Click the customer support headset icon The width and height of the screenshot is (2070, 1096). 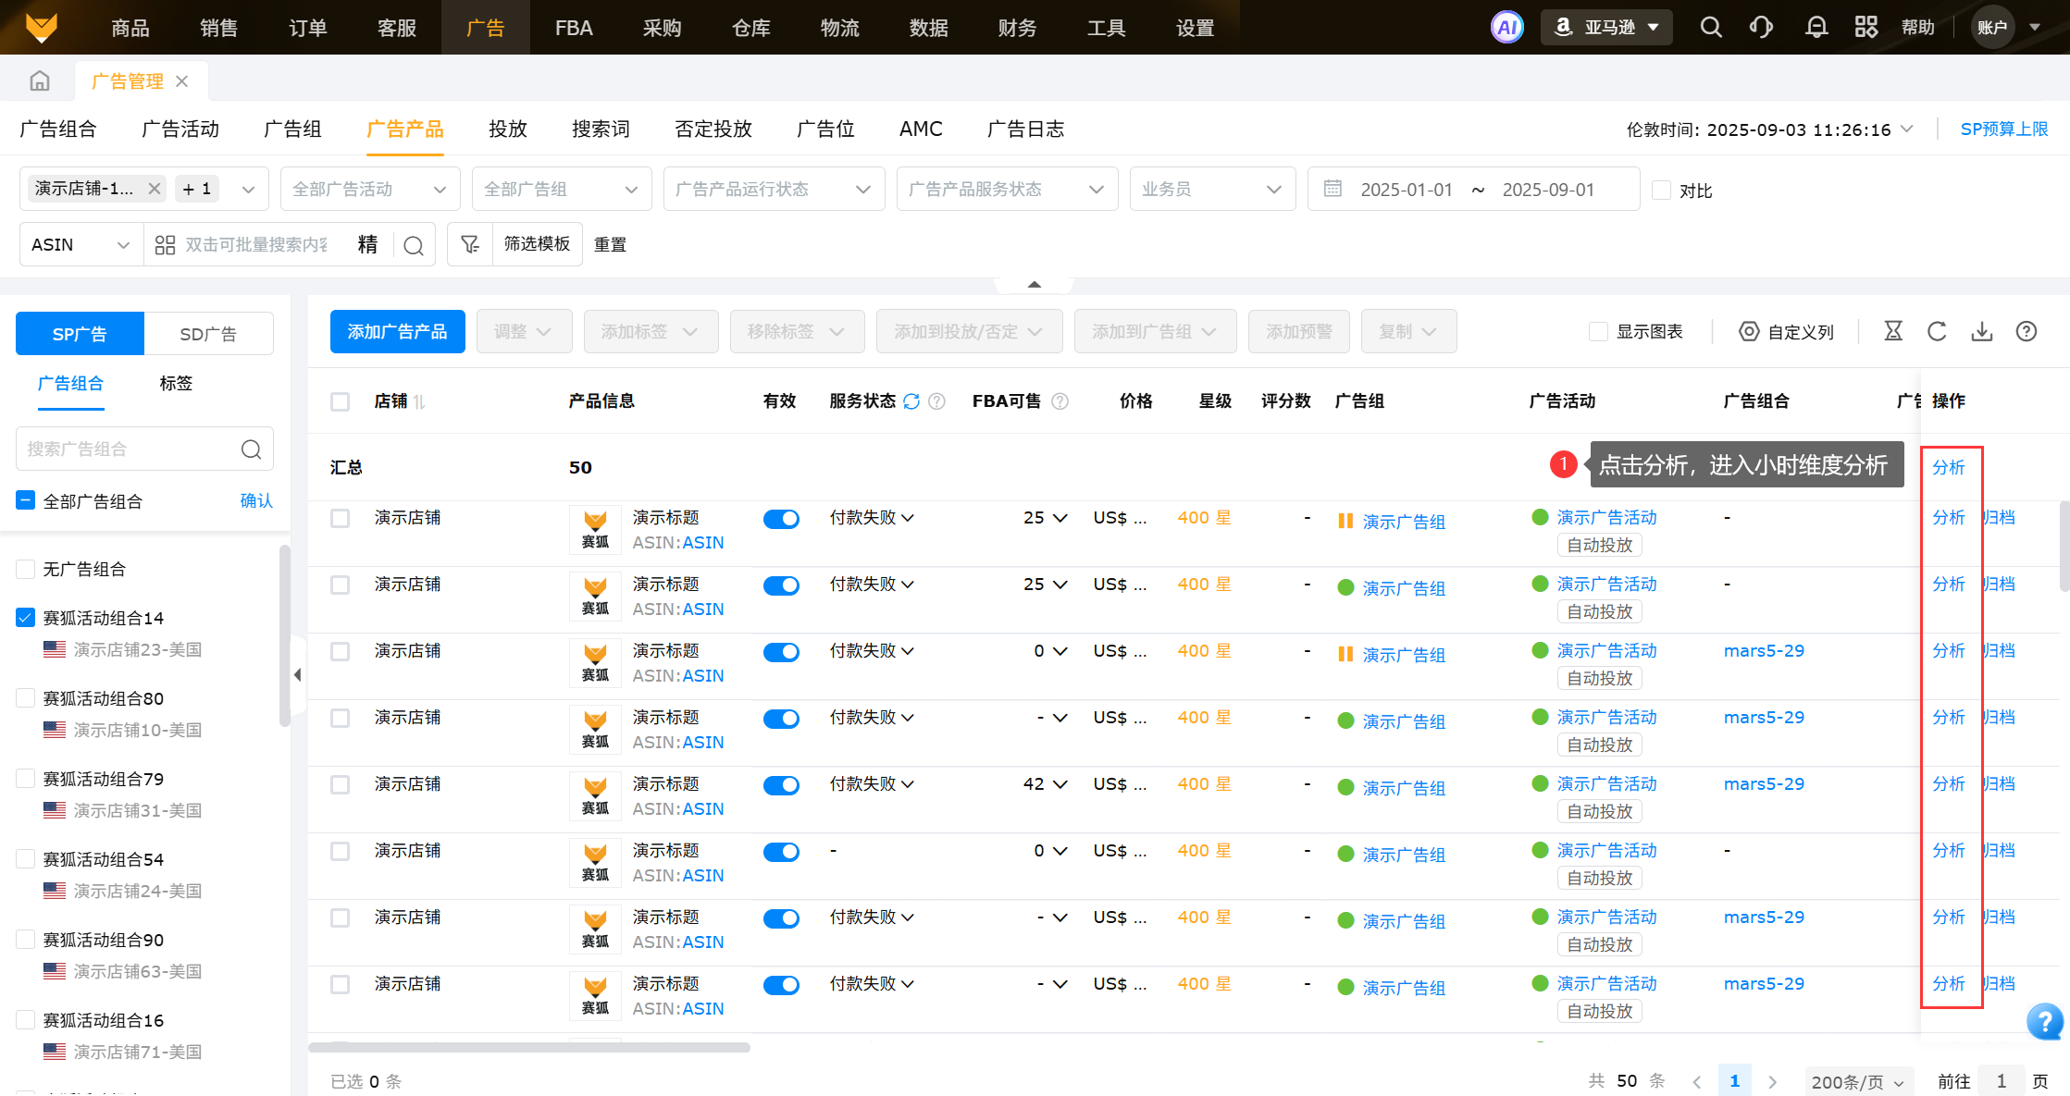1762,27
